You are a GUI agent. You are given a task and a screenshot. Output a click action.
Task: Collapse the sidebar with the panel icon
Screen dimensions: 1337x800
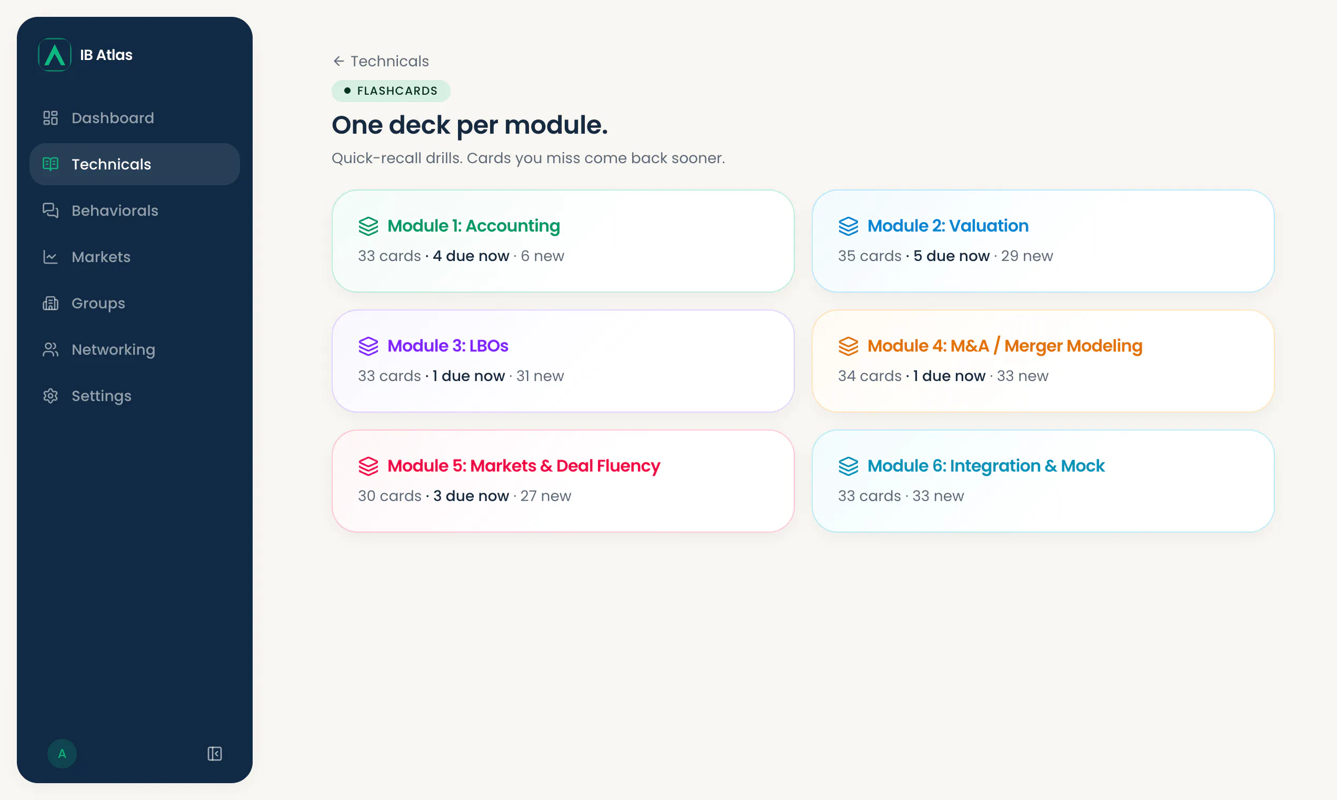[215, 754]
